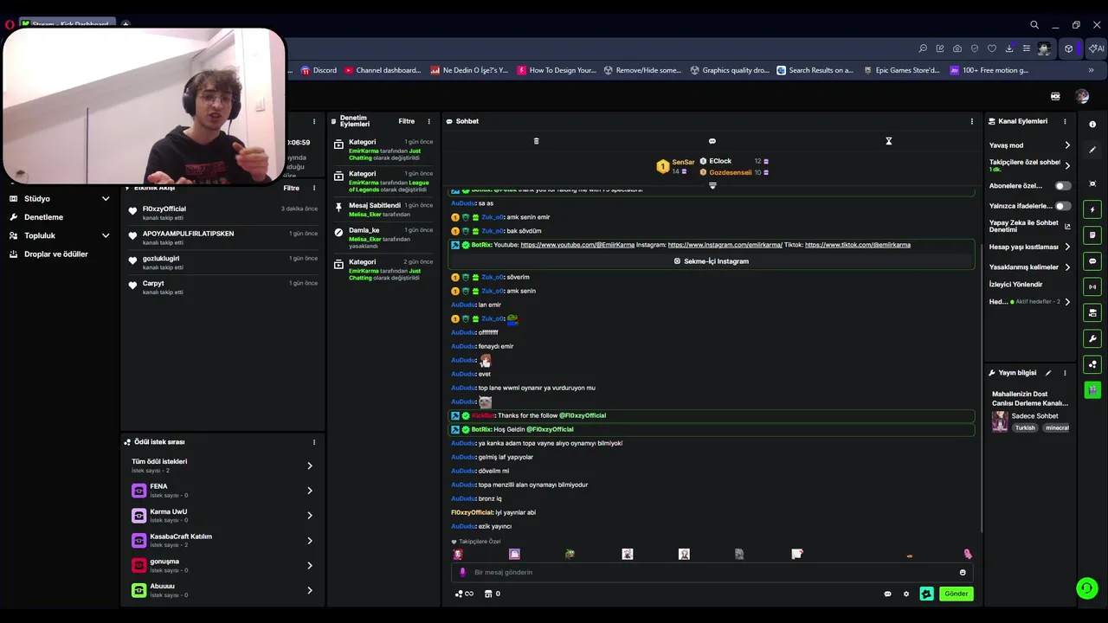Open Yapay Zeka ile Sohbet Denetimi
This screenshot has height=623, width=1108.
pos(1029,226)
